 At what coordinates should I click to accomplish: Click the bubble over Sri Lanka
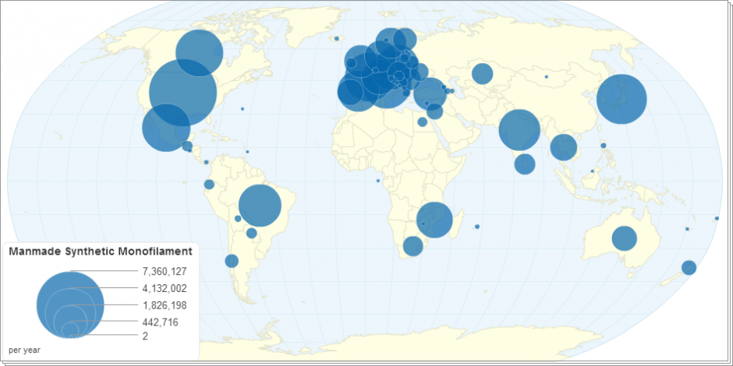coord(525,164)
